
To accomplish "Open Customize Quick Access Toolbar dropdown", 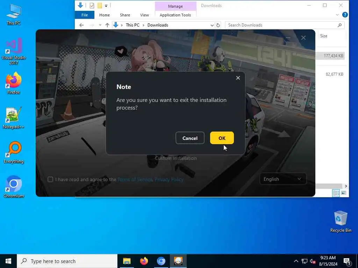I will pos(106,6).
